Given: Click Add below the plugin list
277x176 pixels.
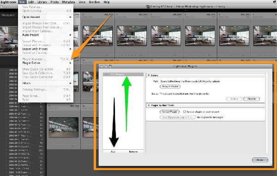Looking at the screenshot, I should click(x=113, y=151).
